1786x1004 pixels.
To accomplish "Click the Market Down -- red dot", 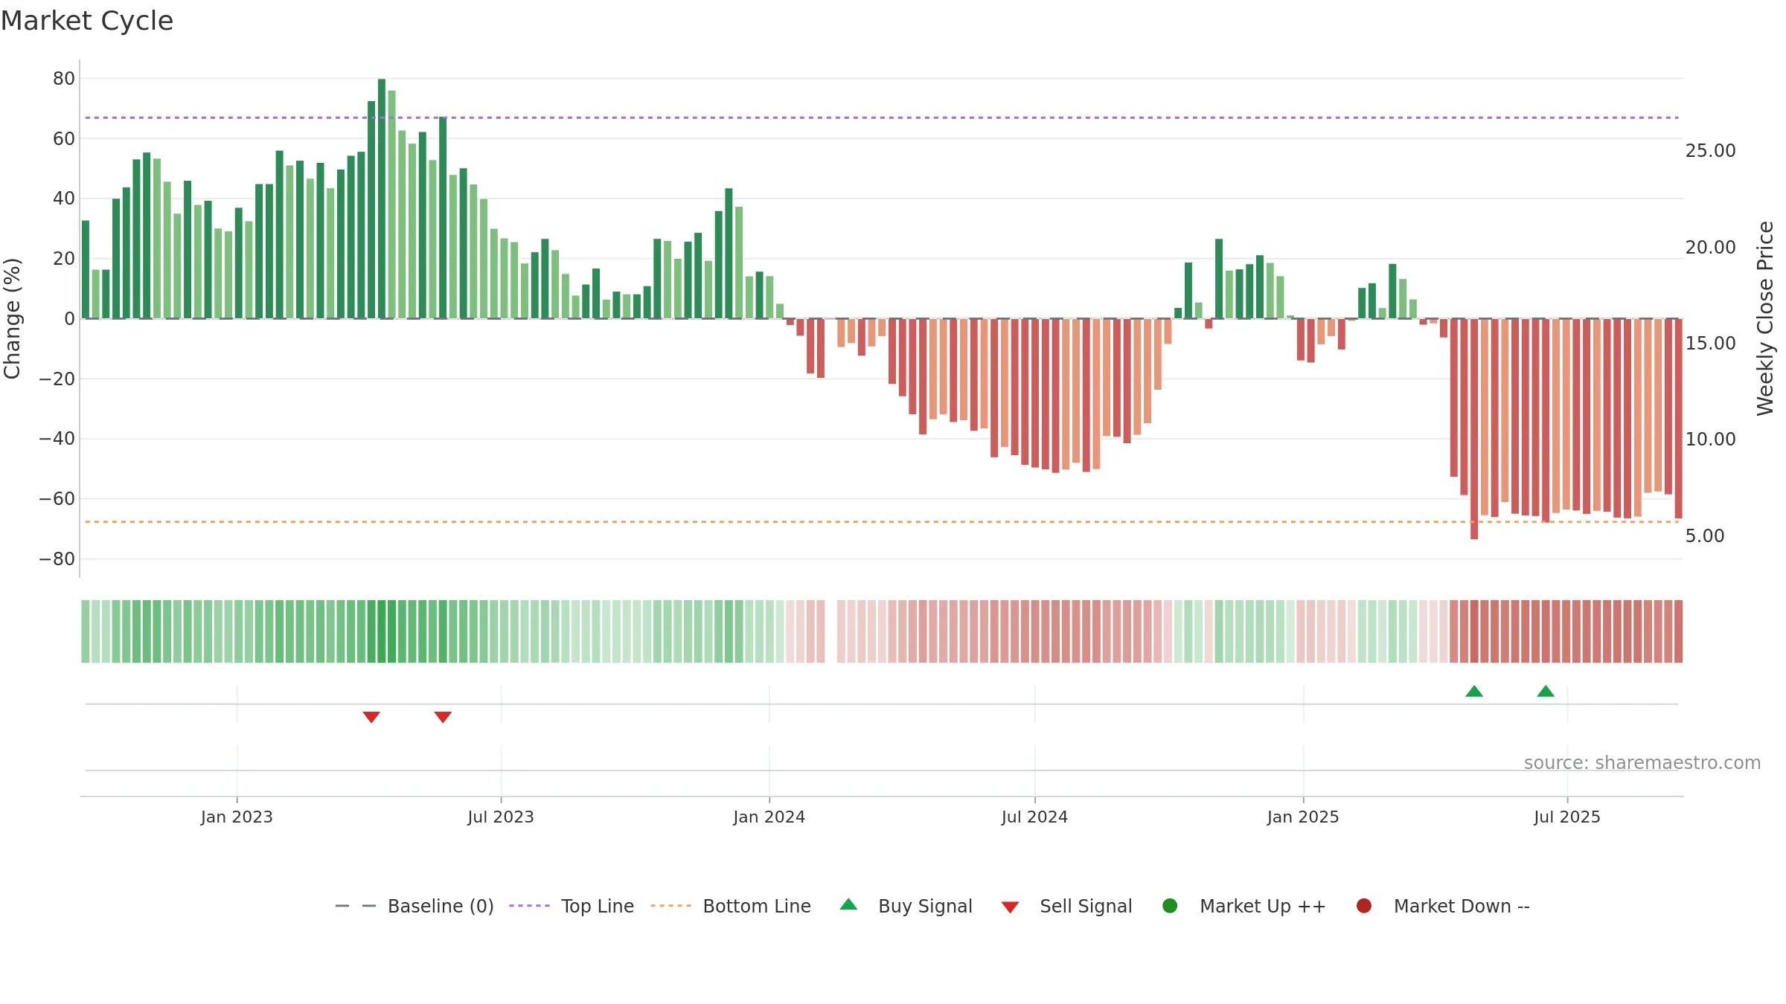I will click(x=1364, y=906).
